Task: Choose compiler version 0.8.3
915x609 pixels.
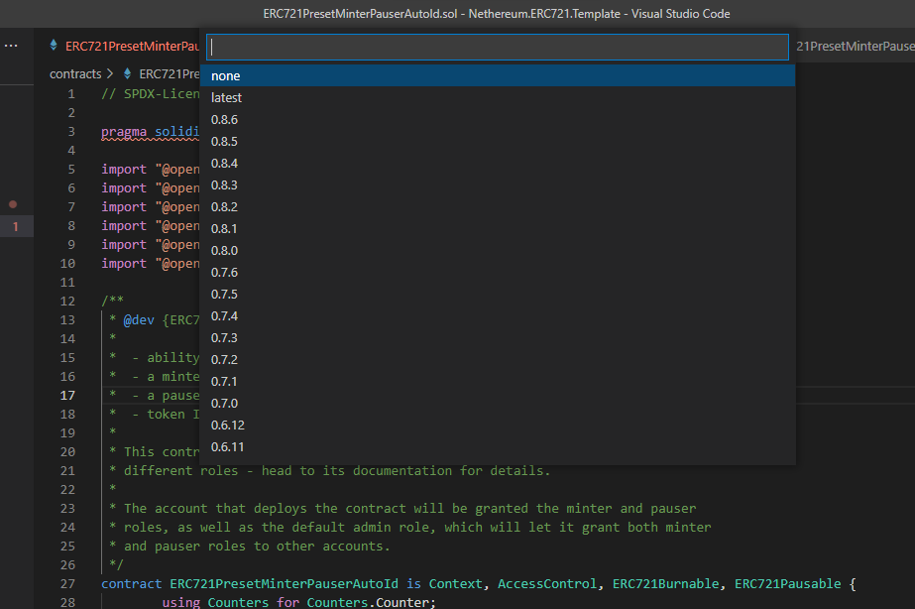Action: coord(498,185)
